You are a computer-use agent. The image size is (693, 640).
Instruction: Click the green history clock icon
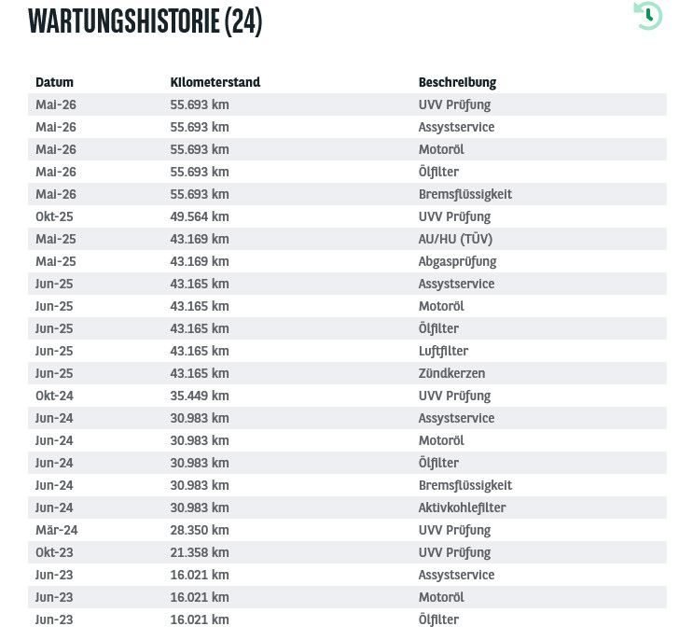(648, 16)
